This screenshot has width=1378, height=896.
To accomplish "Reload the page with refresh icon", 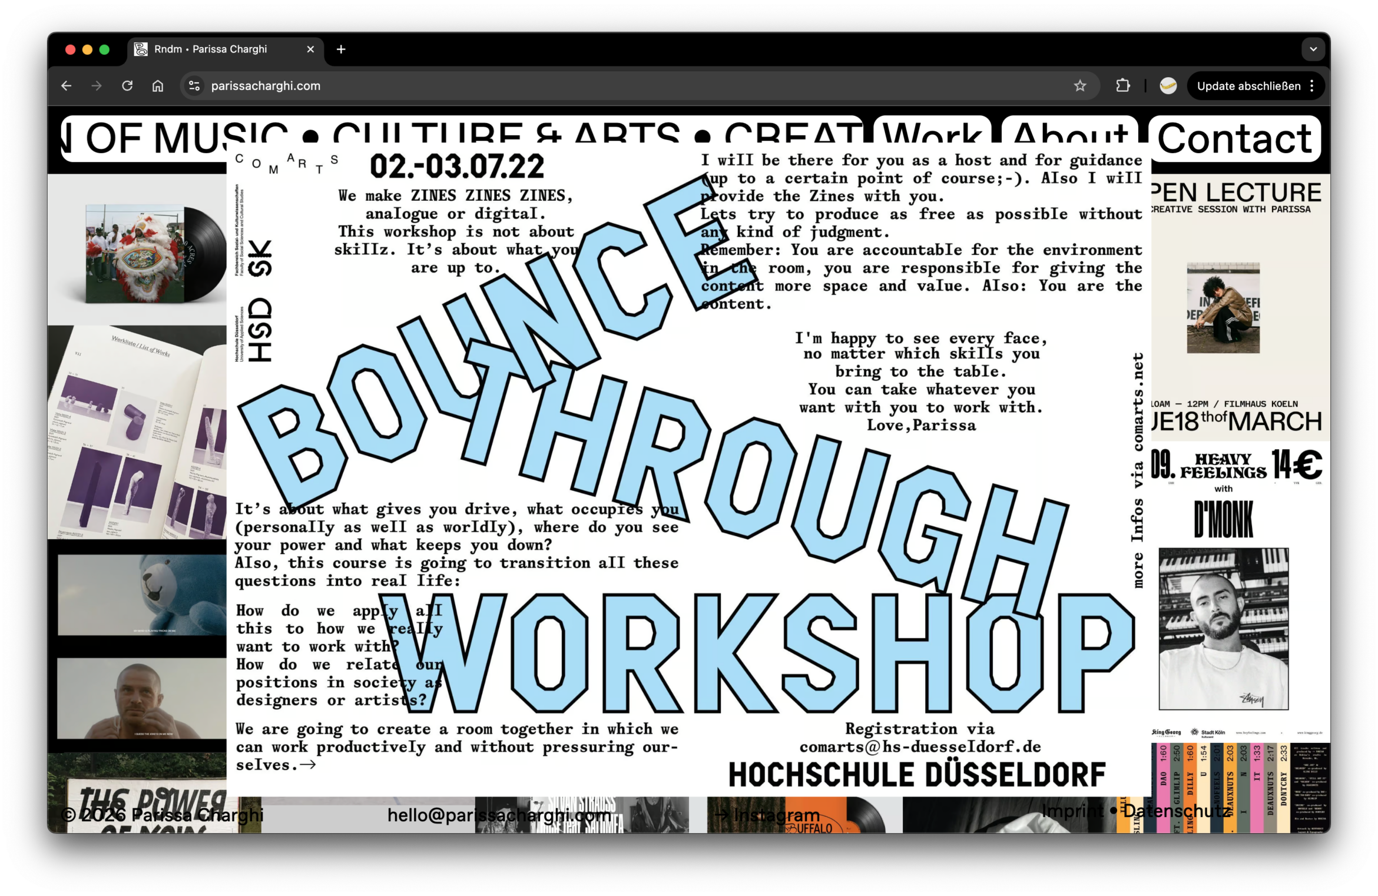I will pyautogui.click(x=127, y=86).
